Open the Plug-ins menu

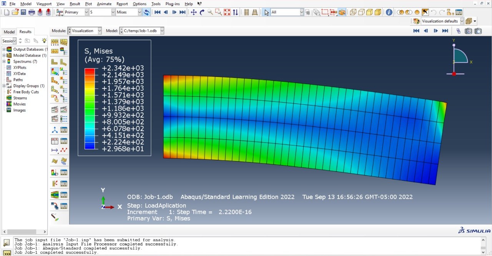[x=172, y=4]
